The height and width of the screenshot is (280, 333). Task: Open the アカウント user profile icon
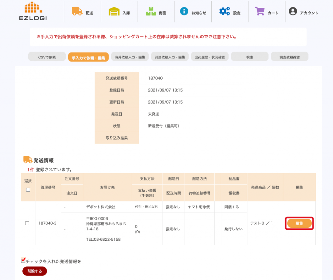[x=293, y=11]
